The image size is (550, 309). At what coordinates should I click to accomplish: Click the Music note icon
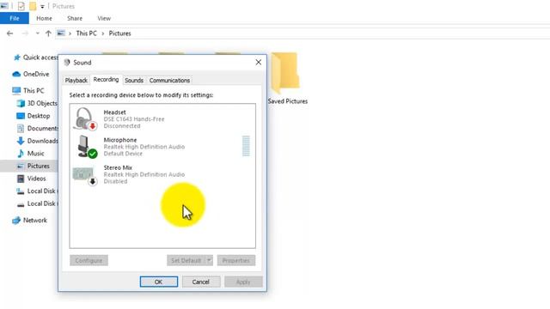point(21,154)
